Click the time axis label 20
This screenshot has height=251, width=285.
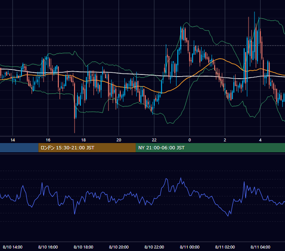point(119,140)
